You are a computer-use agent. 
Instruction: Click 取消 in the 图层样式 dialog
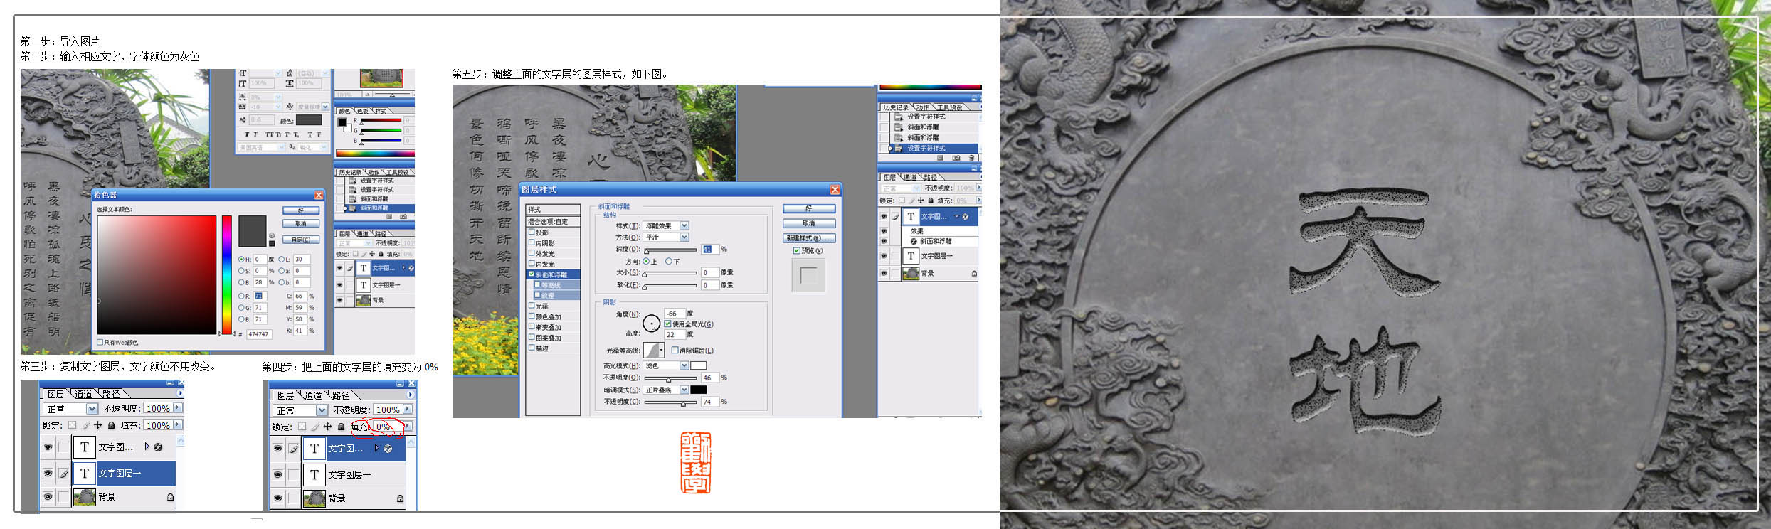click(809, 223)
